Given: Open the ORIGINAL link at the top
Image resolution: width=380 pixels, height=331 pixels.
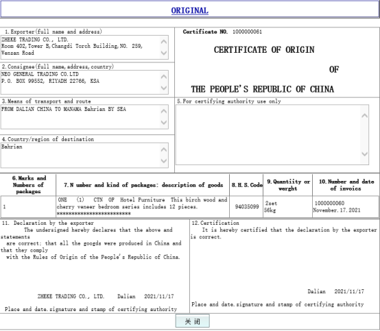Looking at the screenshot, I should tap(189, 10).
